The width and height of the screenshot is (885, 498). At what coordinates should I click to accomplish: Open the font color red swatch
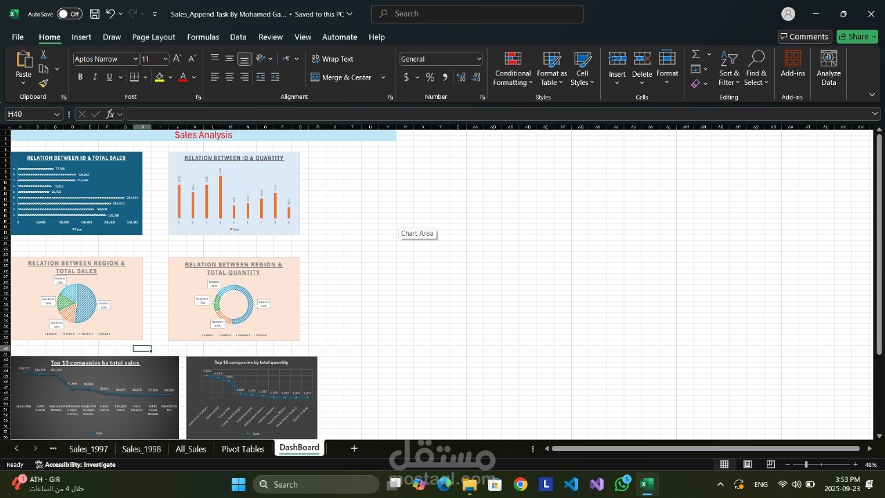click(x=183, y=77)
